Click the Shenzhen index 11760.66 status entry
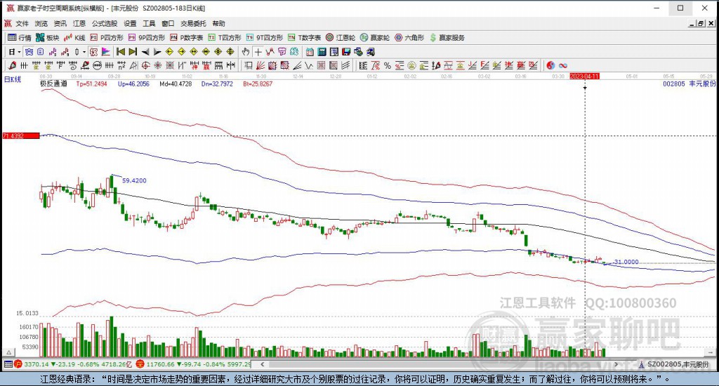Image resolution: width=719 pixels, height=386 pixels. point(194,364)
